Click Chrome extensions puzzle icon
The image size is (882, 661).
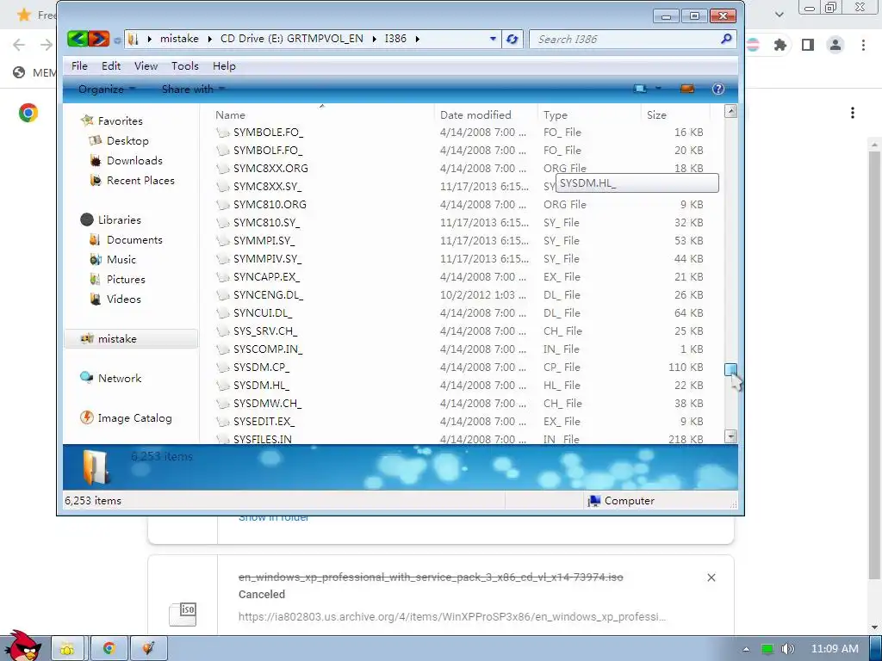[780, 45]
